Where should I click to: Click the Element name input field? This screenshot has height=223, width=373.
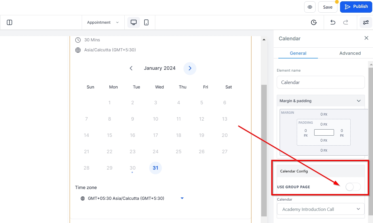point(321,82)
